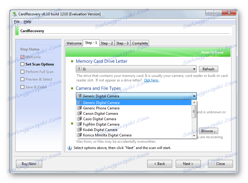Click the 'Scan Options' banner text
The image size is (248, 183).
pos(212,52)
